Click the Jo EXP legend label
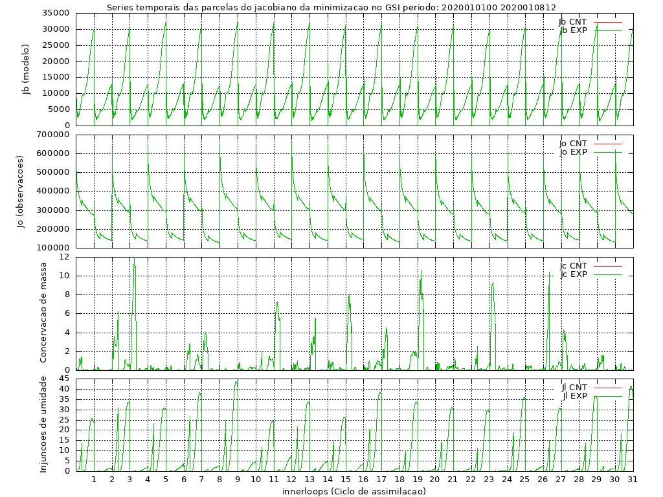Screen dimensions: 663x497 point(574,152)
